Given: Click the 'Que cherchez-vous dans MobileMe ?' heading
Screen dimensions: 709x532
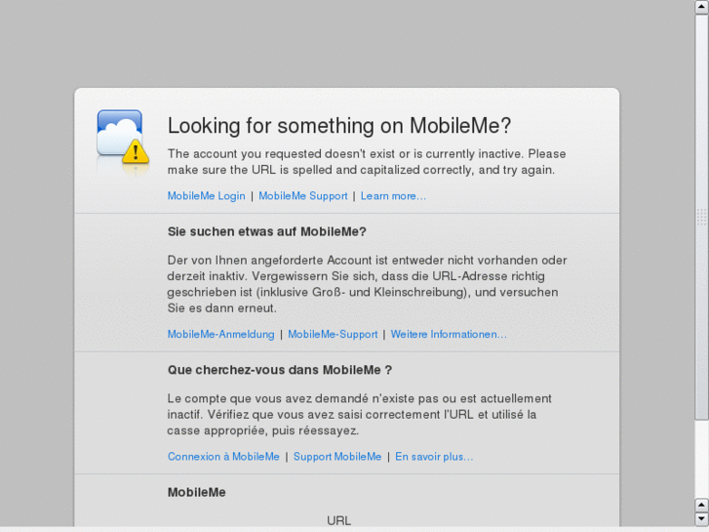Looking at the screenshot, I should point(279,371).
